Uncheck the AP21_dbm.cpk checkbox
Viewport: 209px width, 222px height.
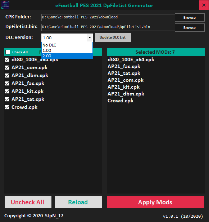click(7, 75)
